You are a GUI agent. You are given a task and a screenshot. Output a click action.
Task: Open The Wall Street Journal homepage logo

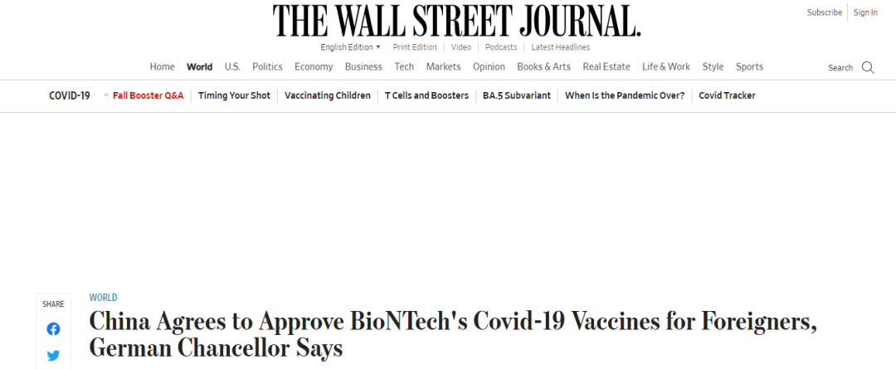pos(456,20)
